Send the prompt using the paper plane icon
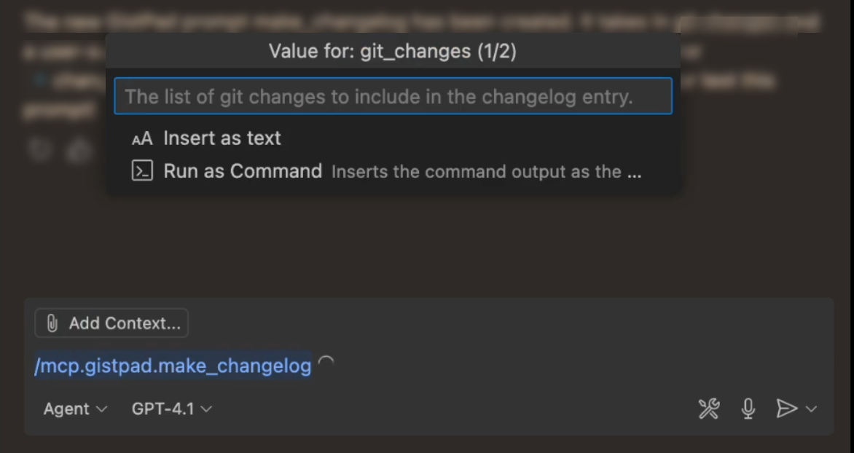The width and height of the screenshot is (854, 453). pos(786,409)
